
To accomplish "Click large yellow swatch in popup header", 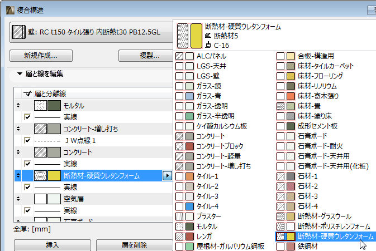I will [196, 36].
